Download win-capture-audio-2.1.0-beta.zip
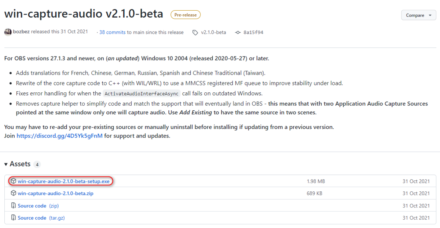Screen dimensions: 440x228 [55, 193]
